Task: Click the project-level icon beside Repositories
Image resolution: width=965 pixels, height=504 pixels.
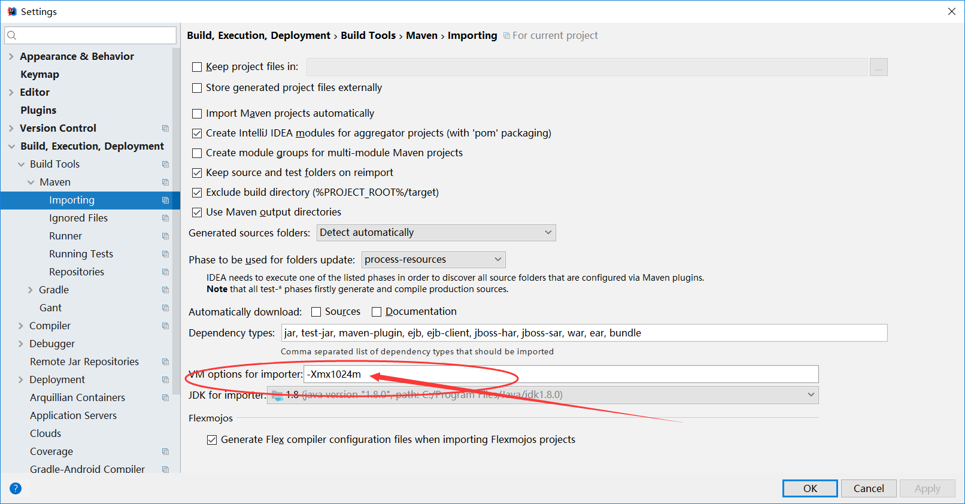Action: (165, 272)
